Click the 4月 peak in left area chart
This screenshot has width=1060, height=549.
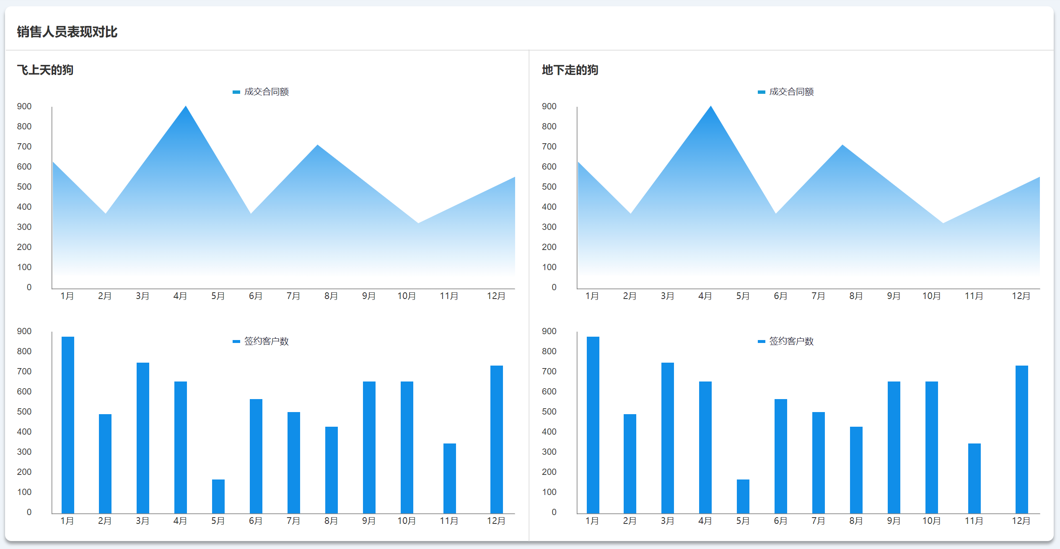click(x=186, y=107)
